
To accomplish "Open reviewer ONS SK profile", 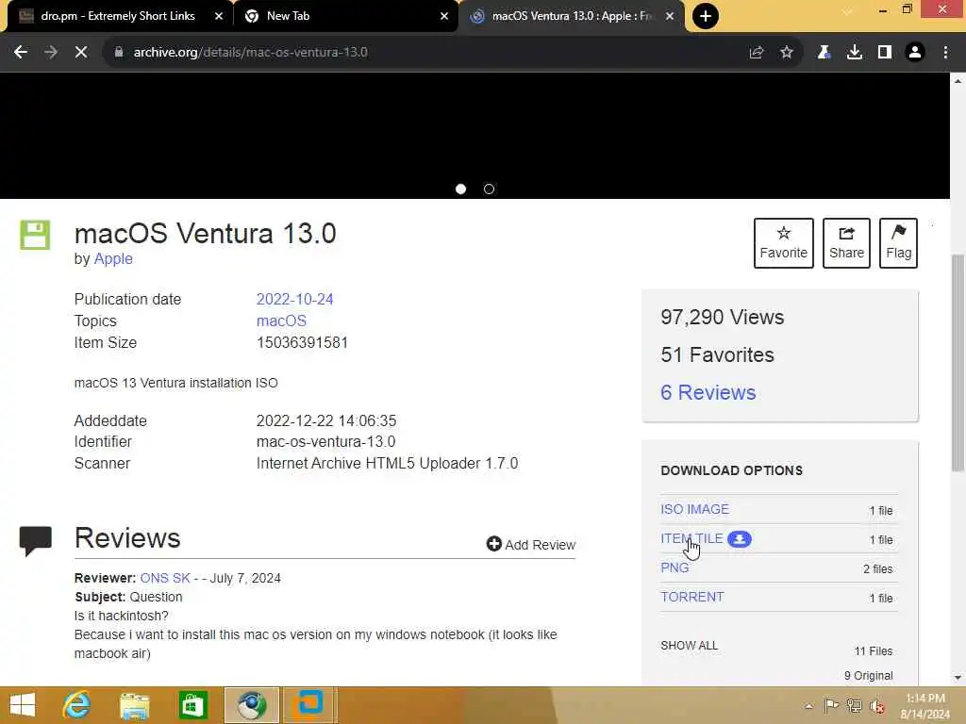I will pyautogui.click(x=165, y=578).
